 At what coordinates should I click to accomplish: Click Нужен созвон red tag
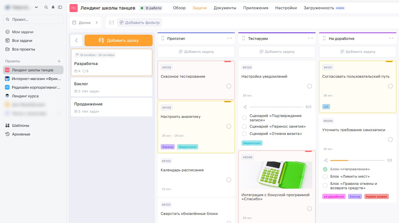coord(376,196)
